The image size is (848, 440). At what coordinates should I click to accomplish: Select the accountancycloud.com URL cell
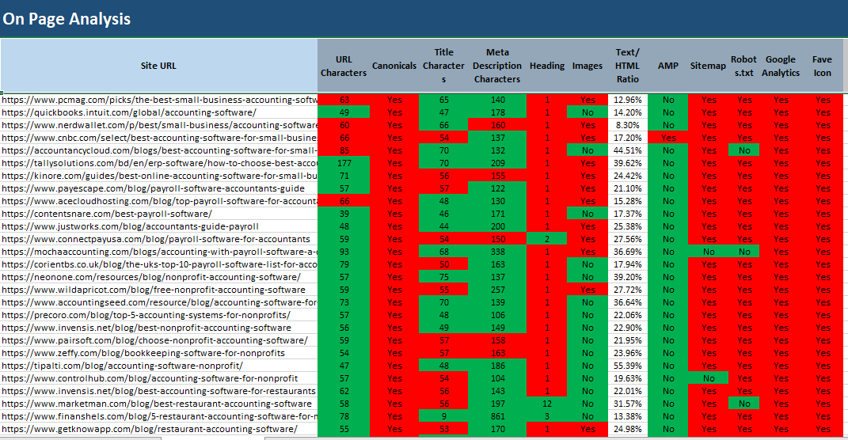(159, 150)
